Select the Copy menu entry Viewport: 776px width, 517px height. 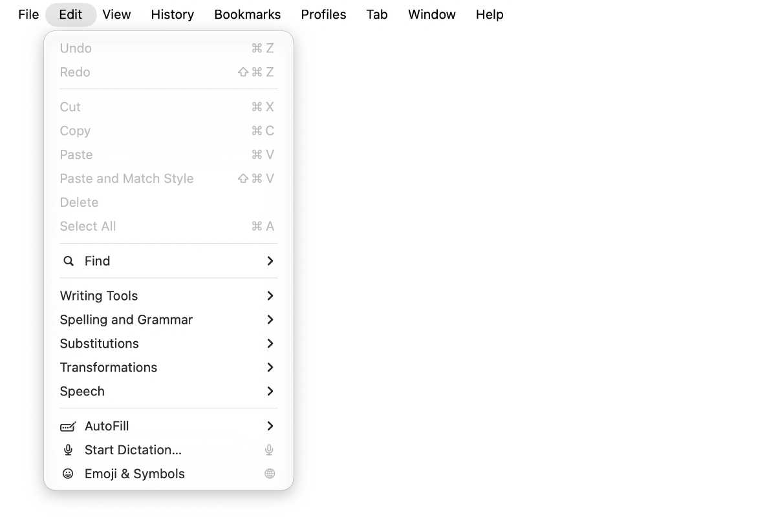click(169, 131)
